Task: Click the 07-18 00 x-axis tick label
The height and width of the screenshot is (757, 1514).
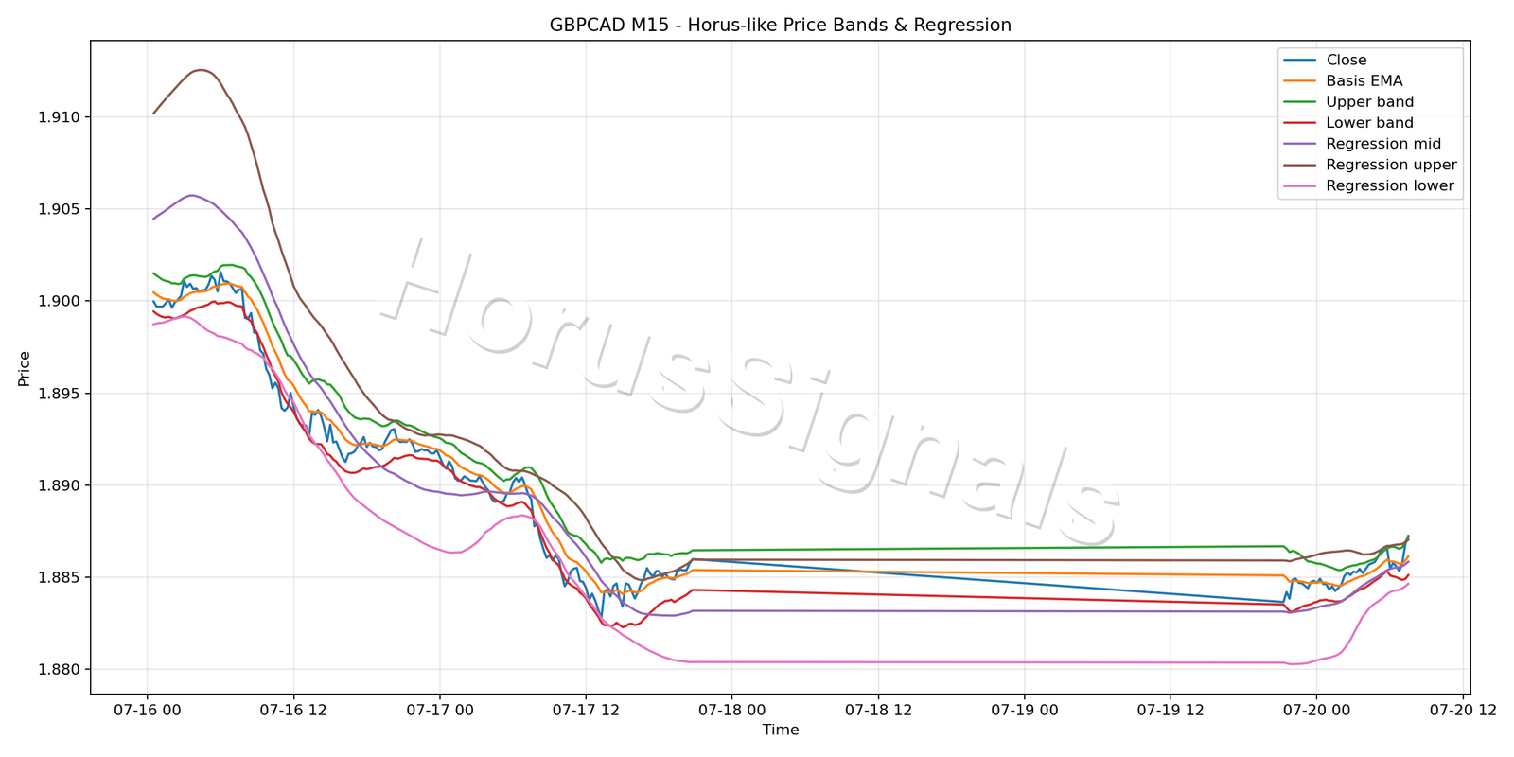Action: (x=731, y=710)
